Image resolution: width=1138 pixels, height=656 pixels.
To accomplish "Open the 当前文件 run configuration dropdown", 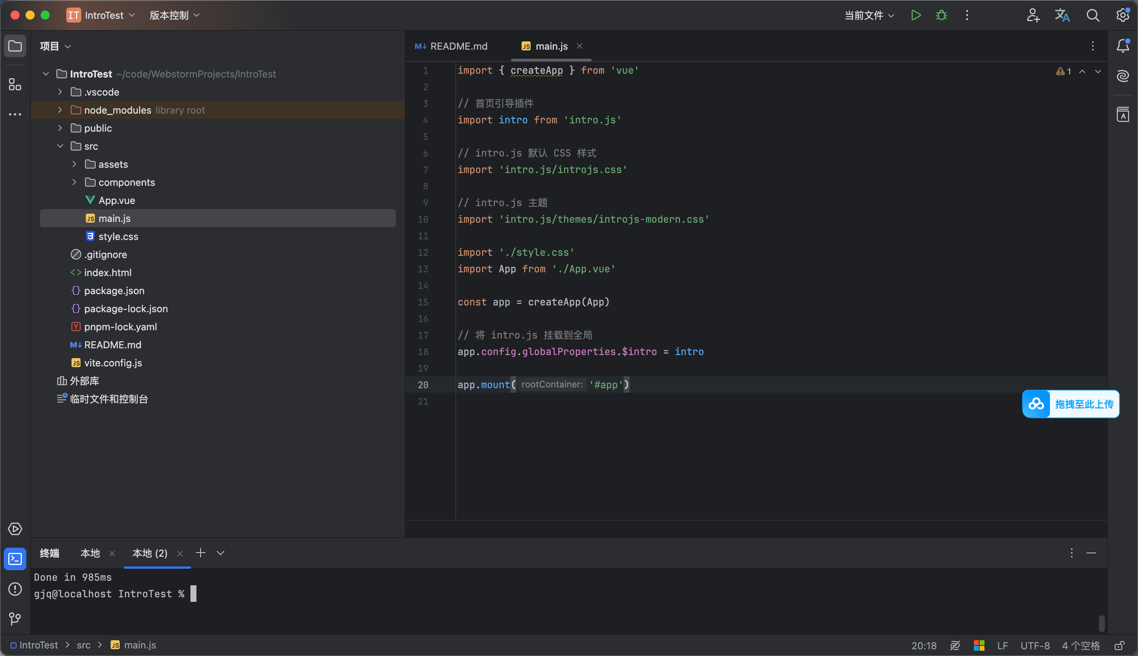I will click(869, 15).
